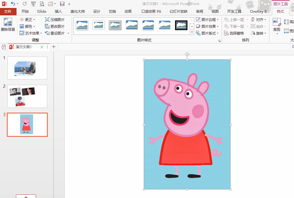This screenshot has height=198, width=294.
Task: Click the Redo icon in quick access
Action: coord(24,4)
